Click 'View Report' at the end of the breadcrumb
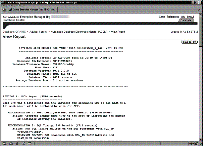 pyautogui.click(x=118, y=32)
